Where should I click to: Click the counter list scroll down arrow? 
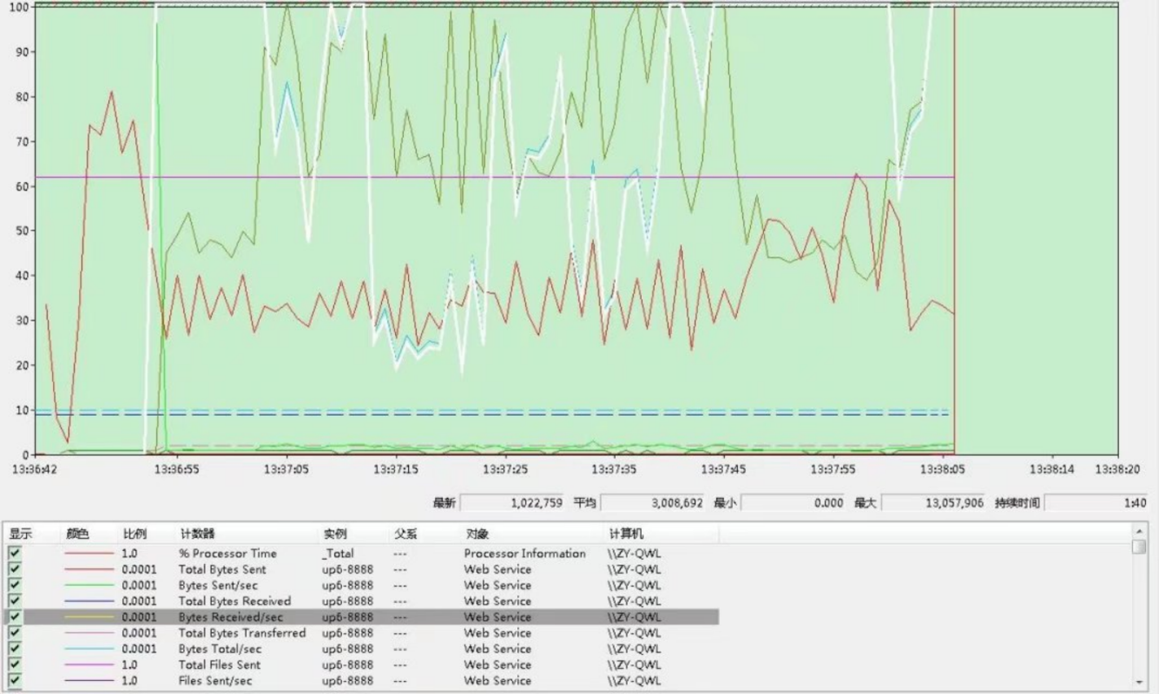[x=1139, y=683]
